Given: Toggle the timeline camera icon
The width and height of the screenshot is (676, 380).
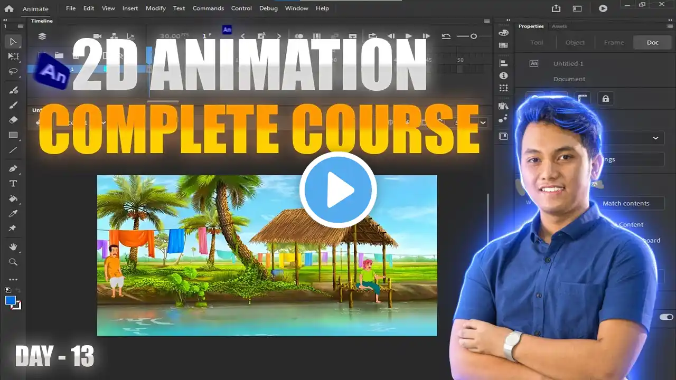Looking at the screenshot, I should pos(98,36).
